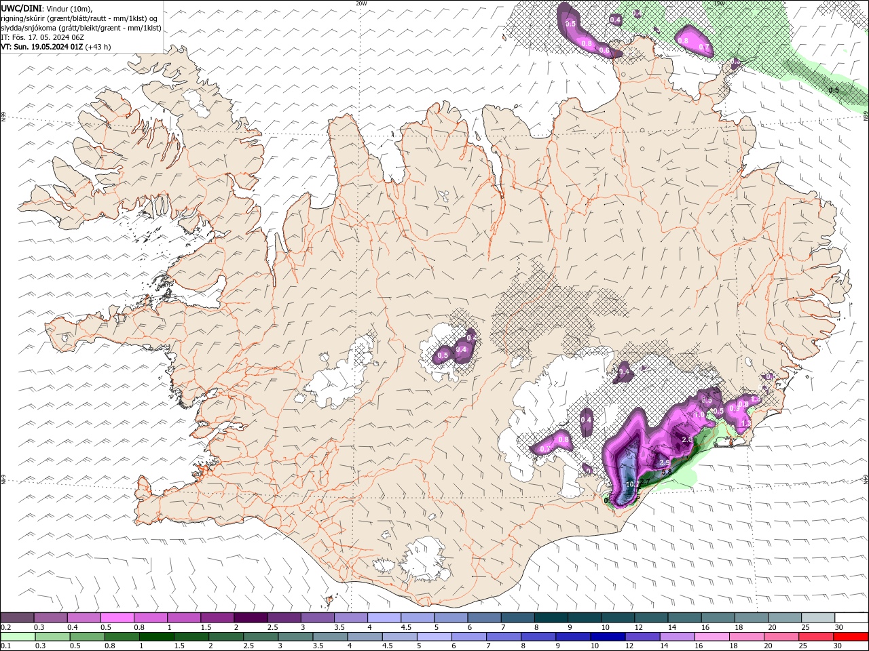Click the '0.2' label in upper legend

point(5,627)
